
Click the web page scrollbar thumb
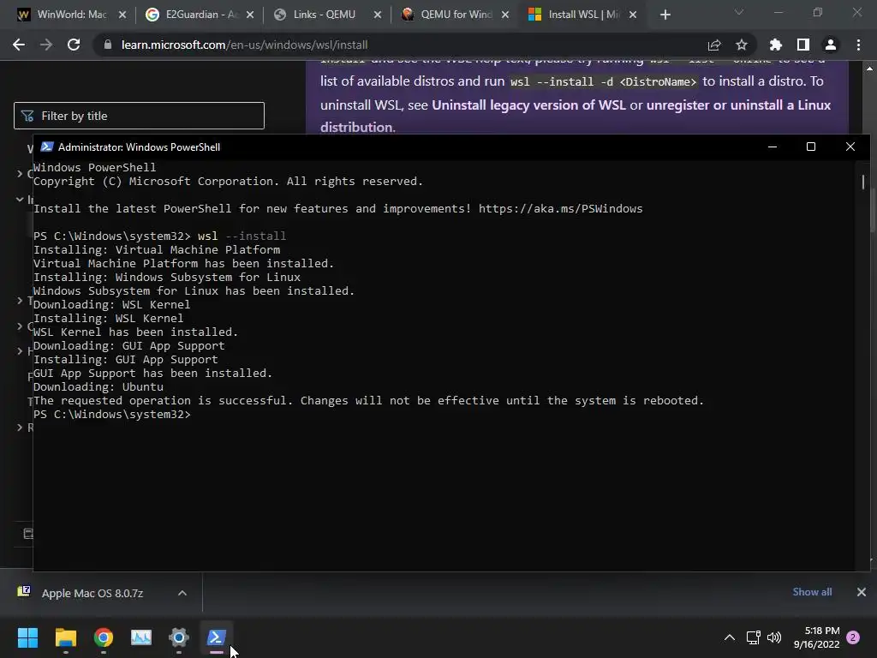click(873, 210)
